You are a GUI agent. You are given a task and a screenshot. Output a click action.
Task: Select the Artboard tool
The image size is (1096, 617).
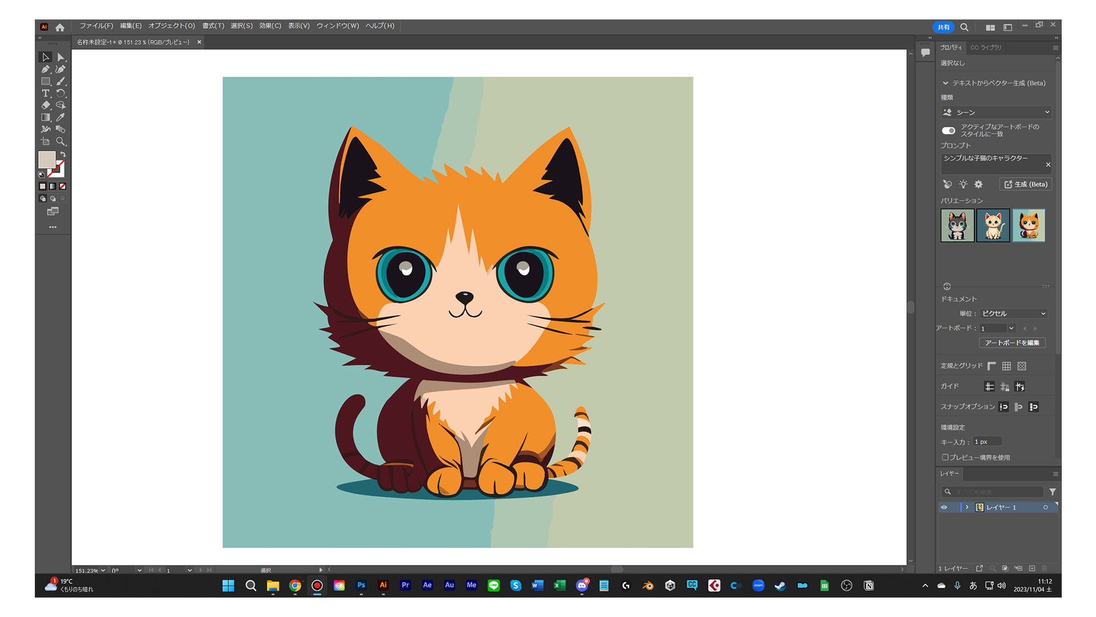point(46,141)
